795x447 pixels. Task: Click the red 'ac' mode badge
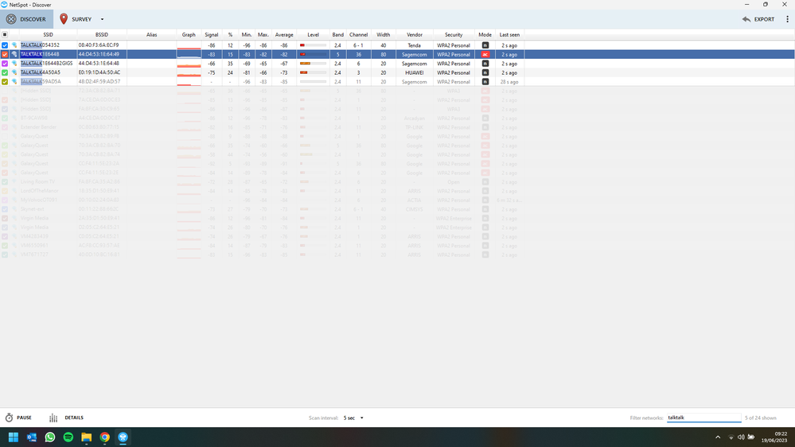[x=485, y=55]
